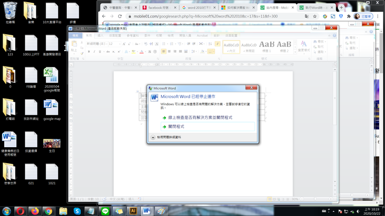Click the sort icon in paragraph group

[210, 44]
